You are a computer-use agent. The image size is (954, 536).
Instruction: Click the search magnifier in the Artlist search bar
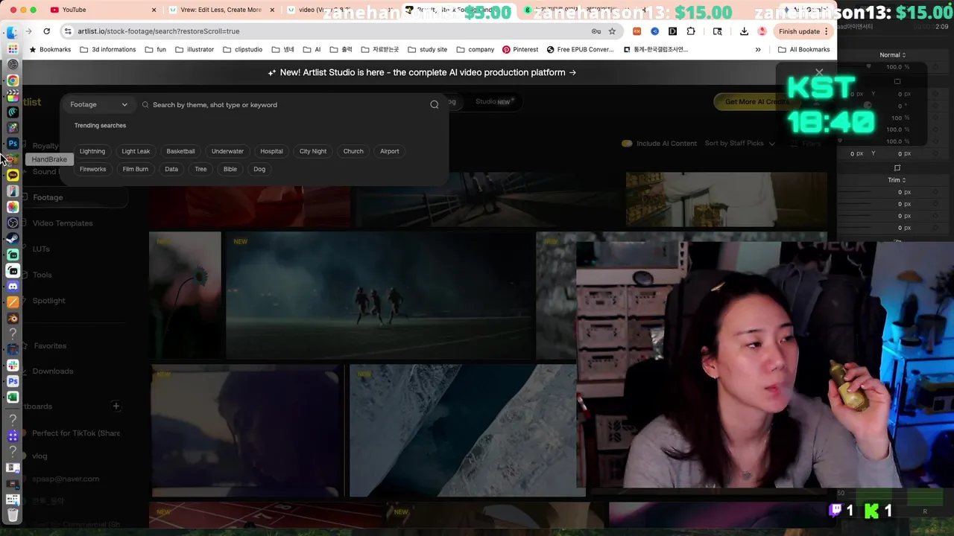coord(435,105)
